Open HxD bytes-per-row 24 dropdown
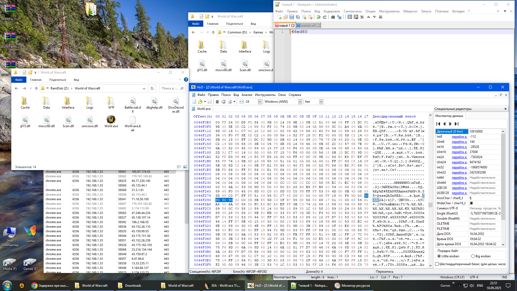The height and width of the screenshot is (291, 517). coord(260,102)
